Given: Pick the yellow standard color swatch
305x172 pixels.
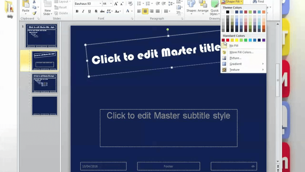Looking at the screenshot, I should click(x=237, y=40).
